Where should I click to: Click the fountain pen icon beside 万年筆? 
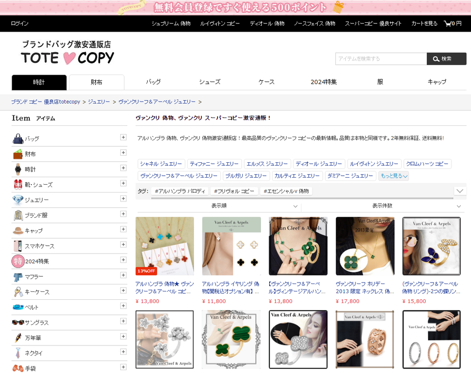pos(18,338)
